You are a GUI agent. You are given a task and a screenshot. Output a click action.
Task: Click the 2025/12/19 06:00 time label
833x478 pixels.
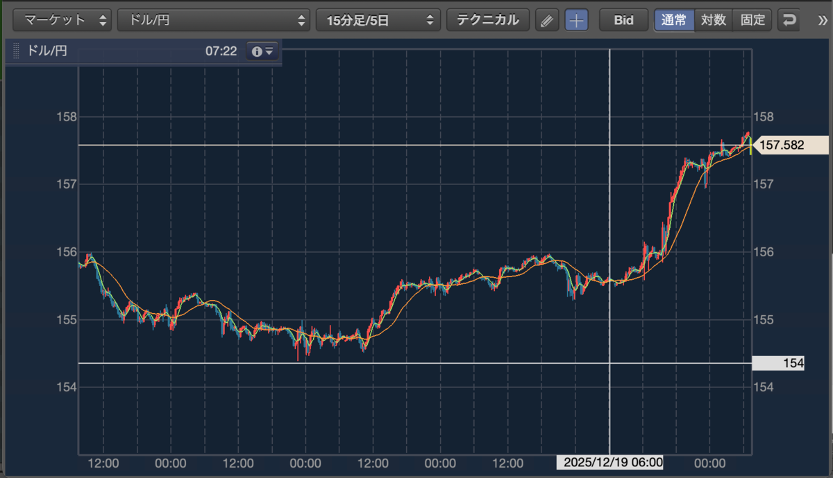610,462
